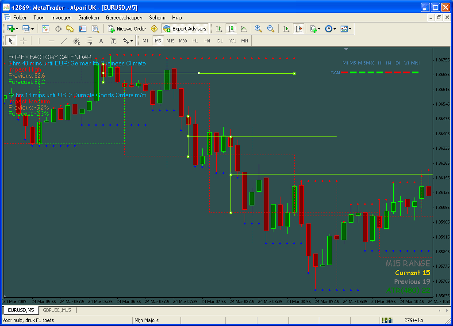Select the Vertical Line drawing tool
Image resolution: width=453 pixels, height=326 pixels.
pyautogui.click(x=39, y=41)
